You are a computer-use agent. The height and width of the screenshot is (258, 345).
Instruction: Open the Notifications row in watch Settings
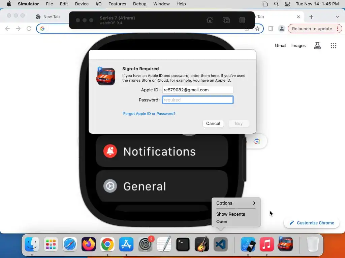pyautogui.click(x=162, y=151)
